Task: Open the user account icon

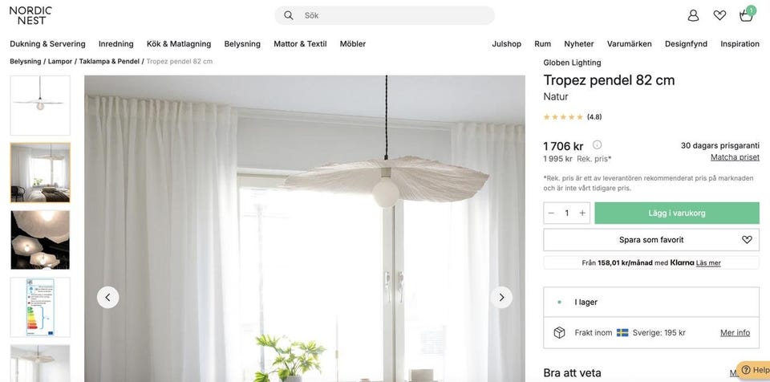Action: [x=693, y=16]
